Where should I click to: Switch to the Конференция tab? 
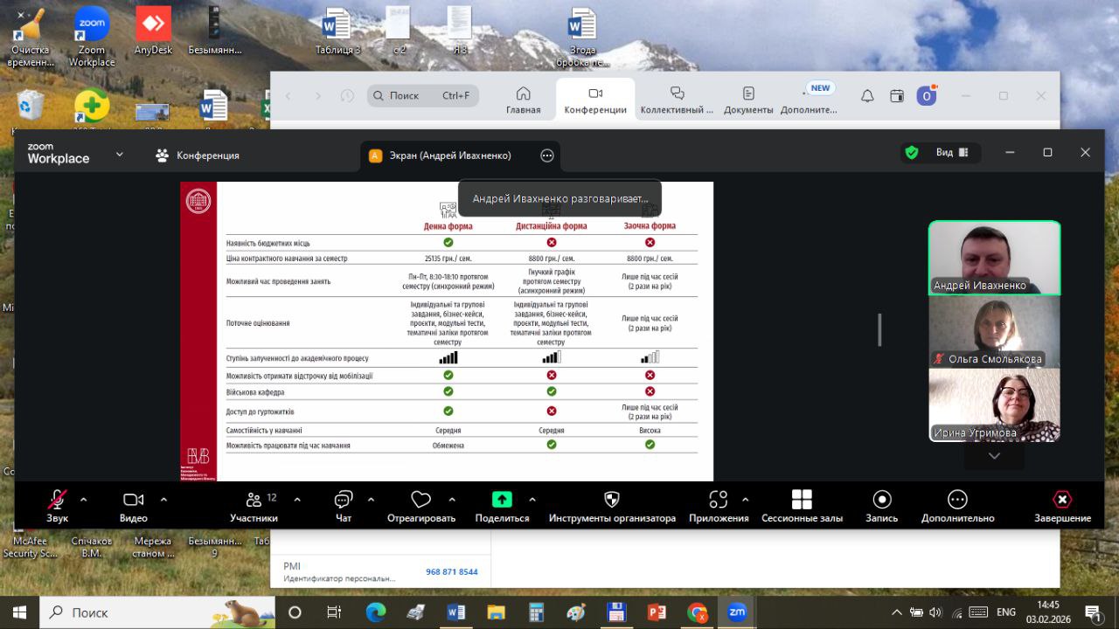coord(198,156)
